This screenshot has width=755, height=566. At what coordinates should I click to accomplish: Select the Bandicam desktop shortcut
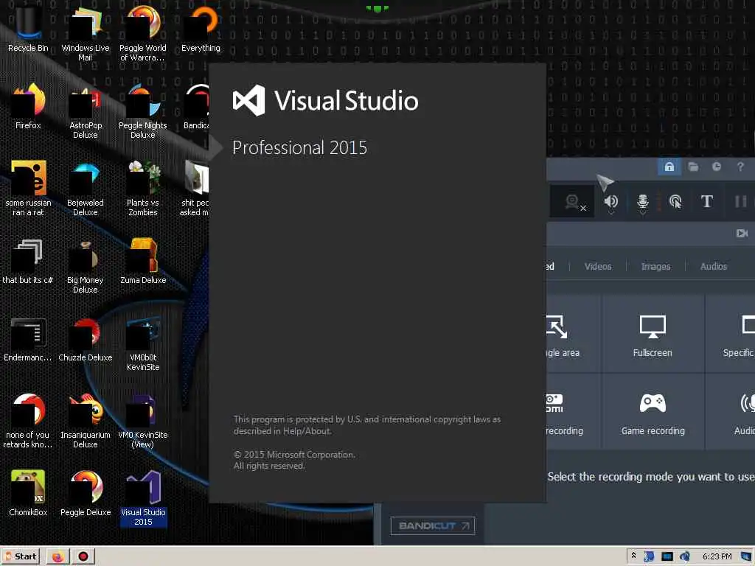tap(196, 107)
